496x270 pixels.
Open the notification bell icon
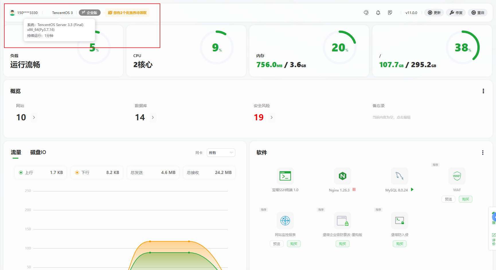[x=378, y=13]
